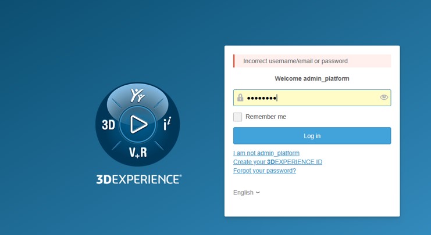This screenshot has width=431, height=235.
Task: Click the padlock icon in the password field
Action: 240,97
